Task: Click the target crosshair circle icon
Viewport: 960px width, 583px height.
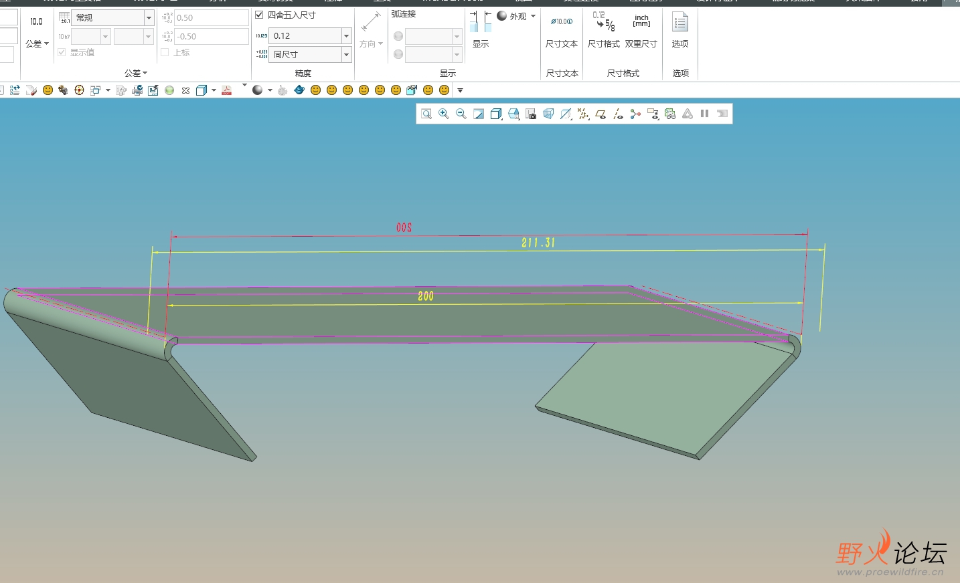Action: [79, 90]
